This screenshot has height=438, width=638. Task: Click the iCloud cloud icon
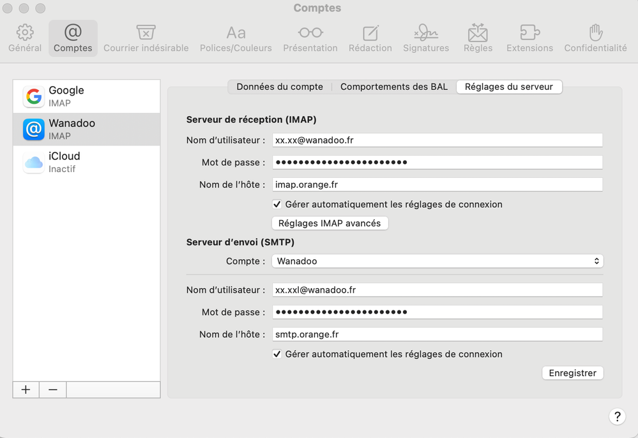click(x=34, y=163)
